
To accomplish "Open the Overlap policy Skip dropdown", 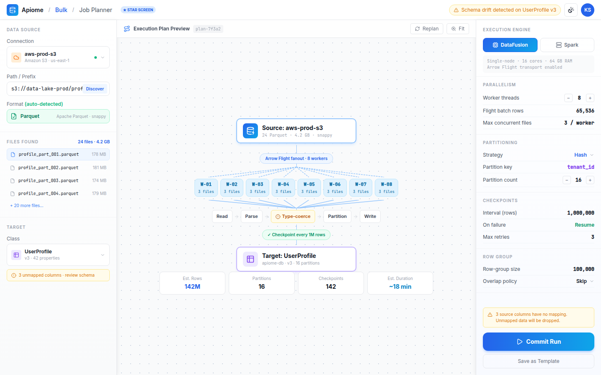I will click(x=585, y=281).
